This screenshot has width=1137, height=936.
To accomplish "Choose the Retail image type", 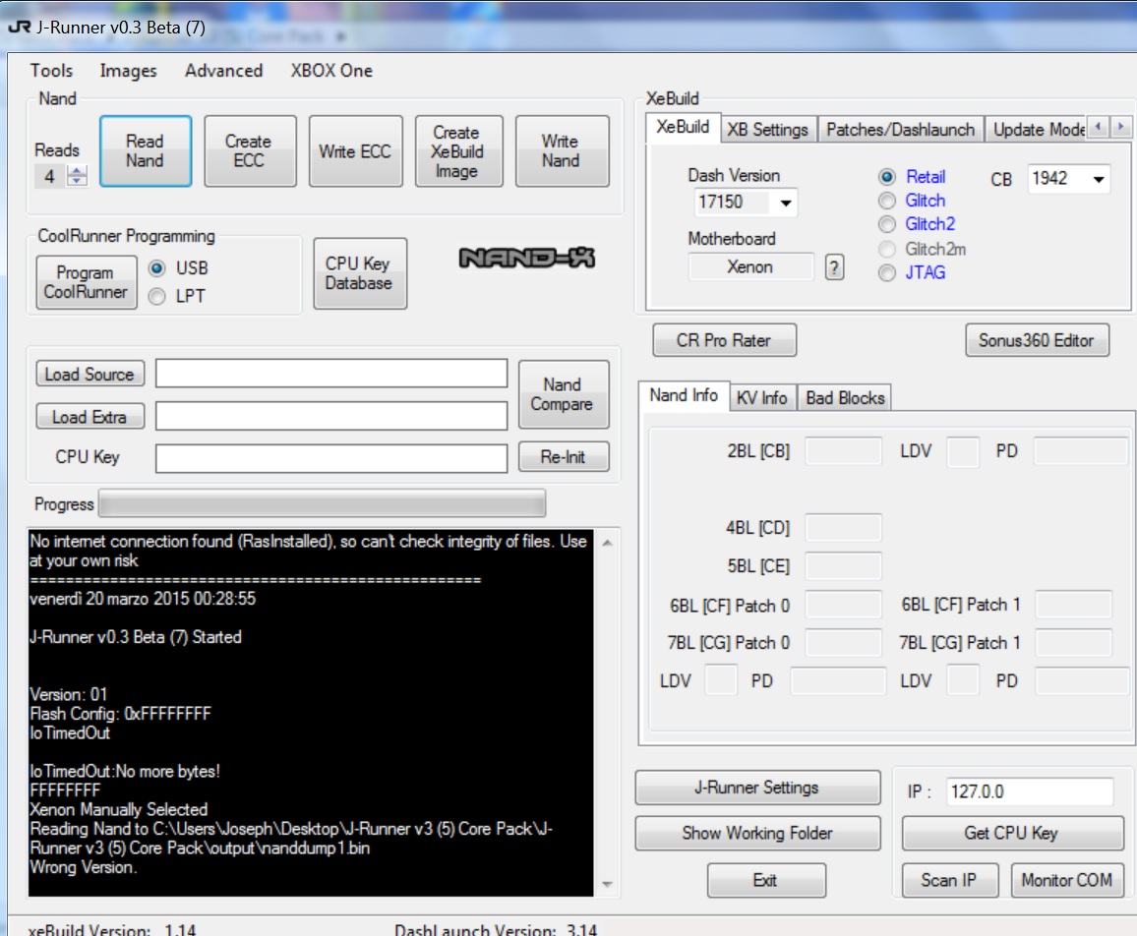I will 886,177.
